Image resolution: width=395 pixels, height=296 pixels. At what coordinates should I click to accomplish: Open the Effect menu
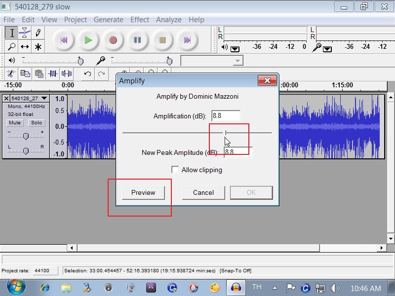140,20
